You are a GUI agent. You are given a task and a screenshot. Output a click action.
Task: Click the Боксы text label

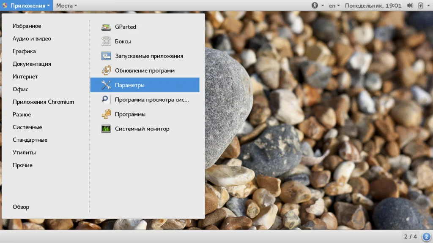tap(123, 41)
